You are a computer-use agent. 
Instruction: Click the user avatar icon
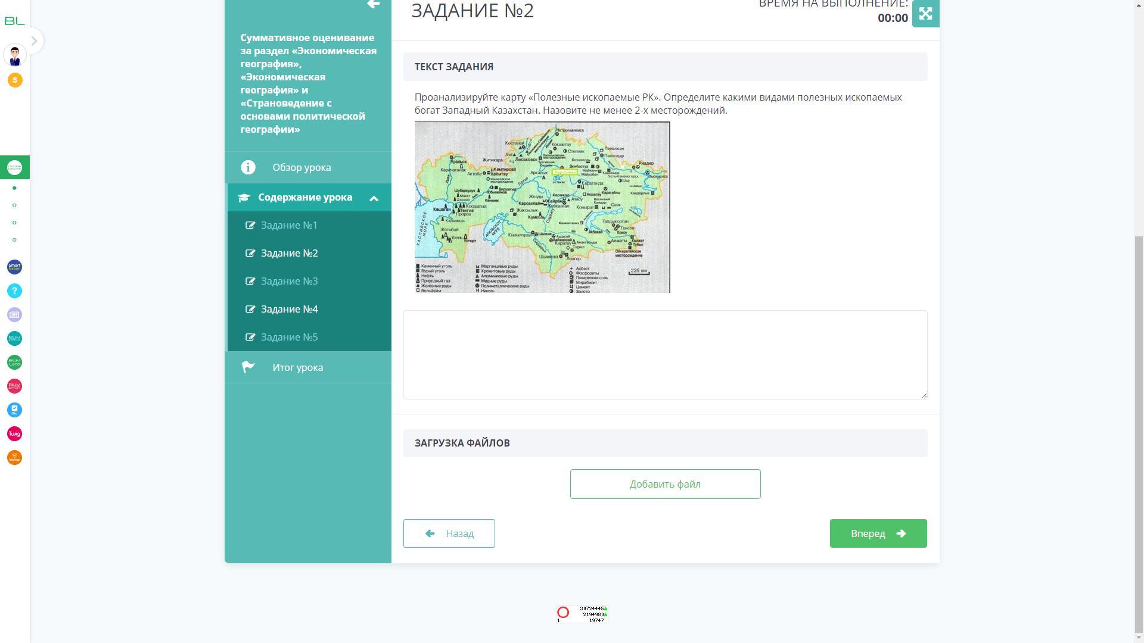14,55
